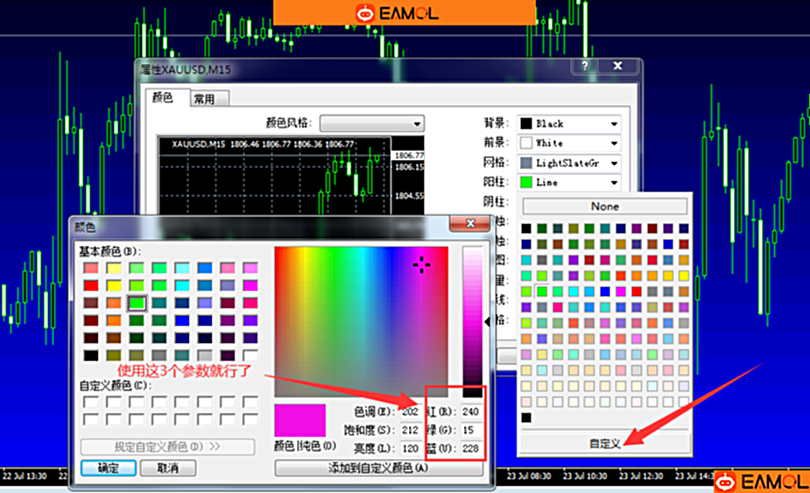Select the first empty 自定义颜色 slot
This screenshot has height=493, width=810.
pos(91,401)
